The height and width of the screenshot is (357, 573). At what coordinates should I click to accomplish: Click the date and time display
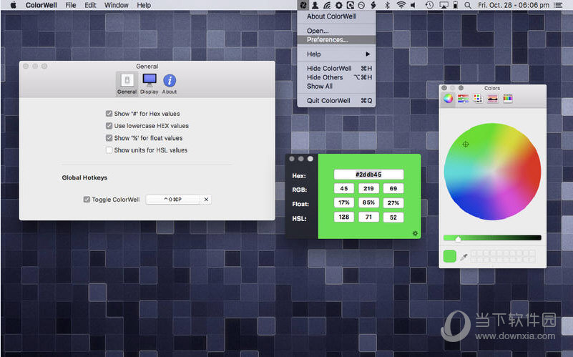[x=514, y=5]
